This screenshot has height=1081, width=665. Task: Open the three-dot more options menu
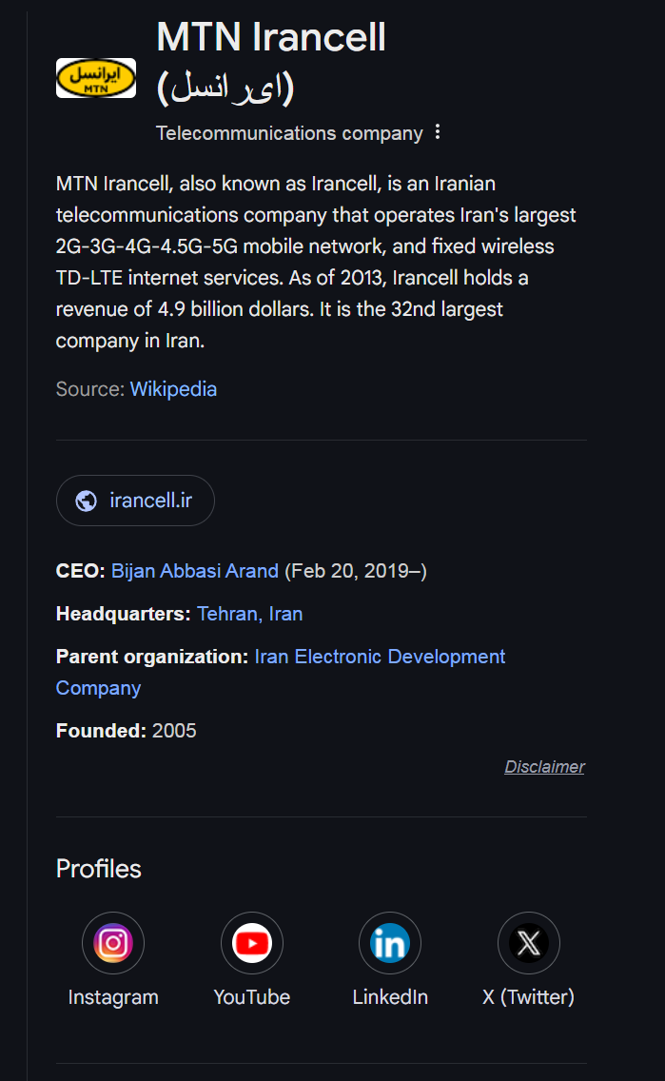[x=438, y=132]
